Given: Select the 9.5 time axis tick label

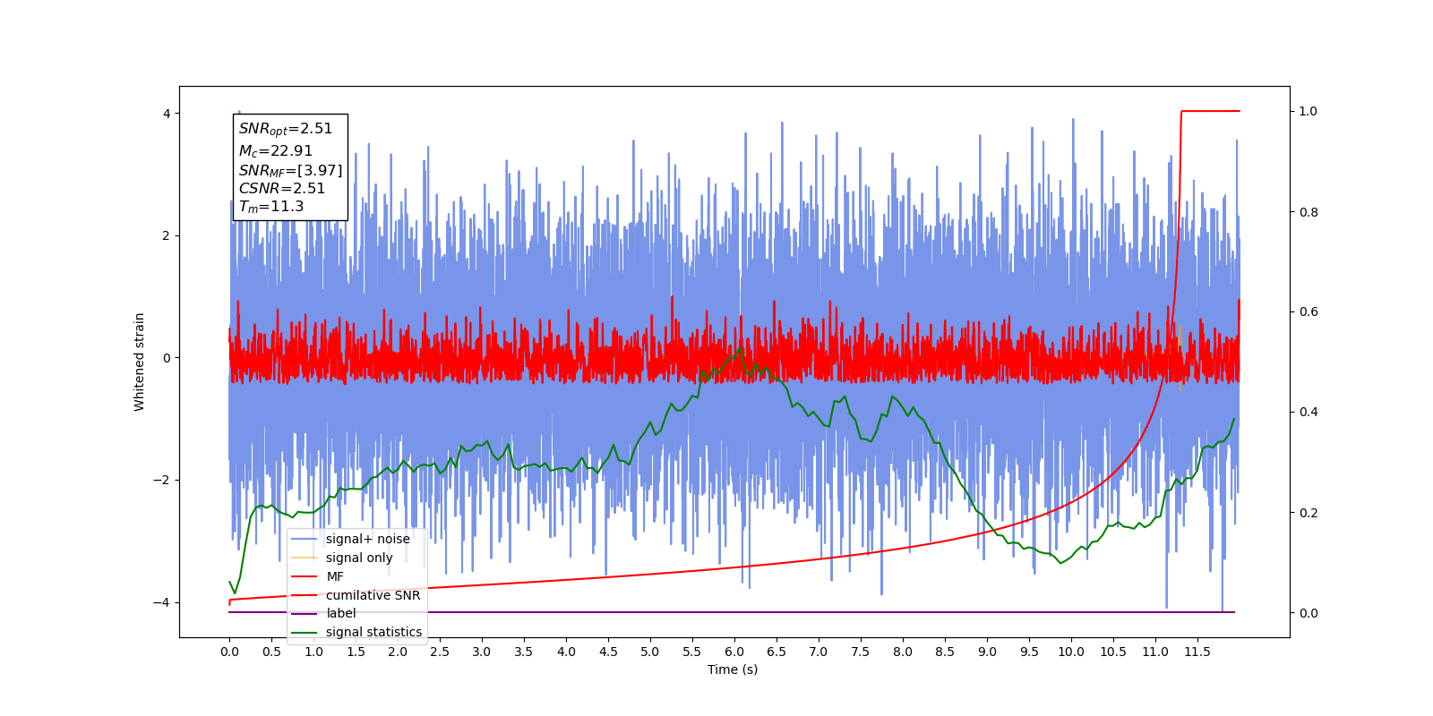Looking at the screenshot, I should (x=1029, y=652).
